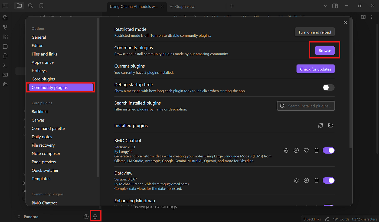Open quick switcher from ribbon file-search icon
379x222 pixels.
pos(5,18)
